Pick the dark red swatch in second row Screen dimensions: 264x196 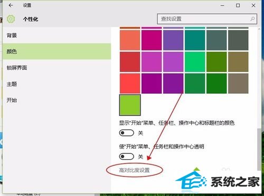[x=130, y=62]
